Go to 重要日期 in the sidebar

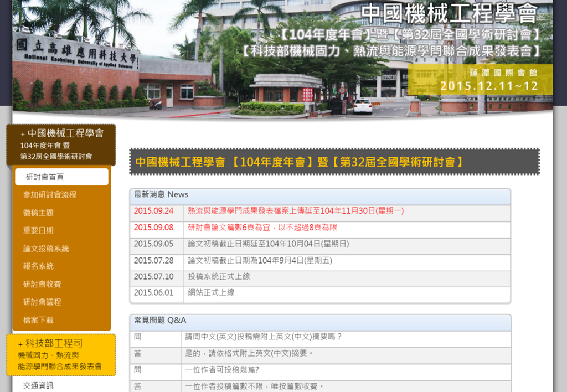coord(38,230)
